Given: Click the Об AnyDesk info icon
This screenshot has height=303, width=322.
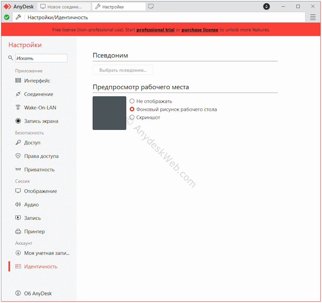Looking at the screenshot, I should [x=18, y=293].
